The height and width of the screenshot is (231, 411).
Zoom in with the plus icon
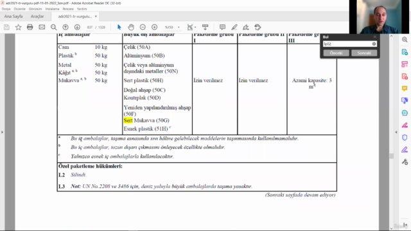(154, 27)
